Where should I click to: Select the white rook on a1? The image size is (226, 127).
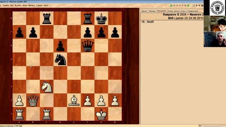tap(19, 114)
